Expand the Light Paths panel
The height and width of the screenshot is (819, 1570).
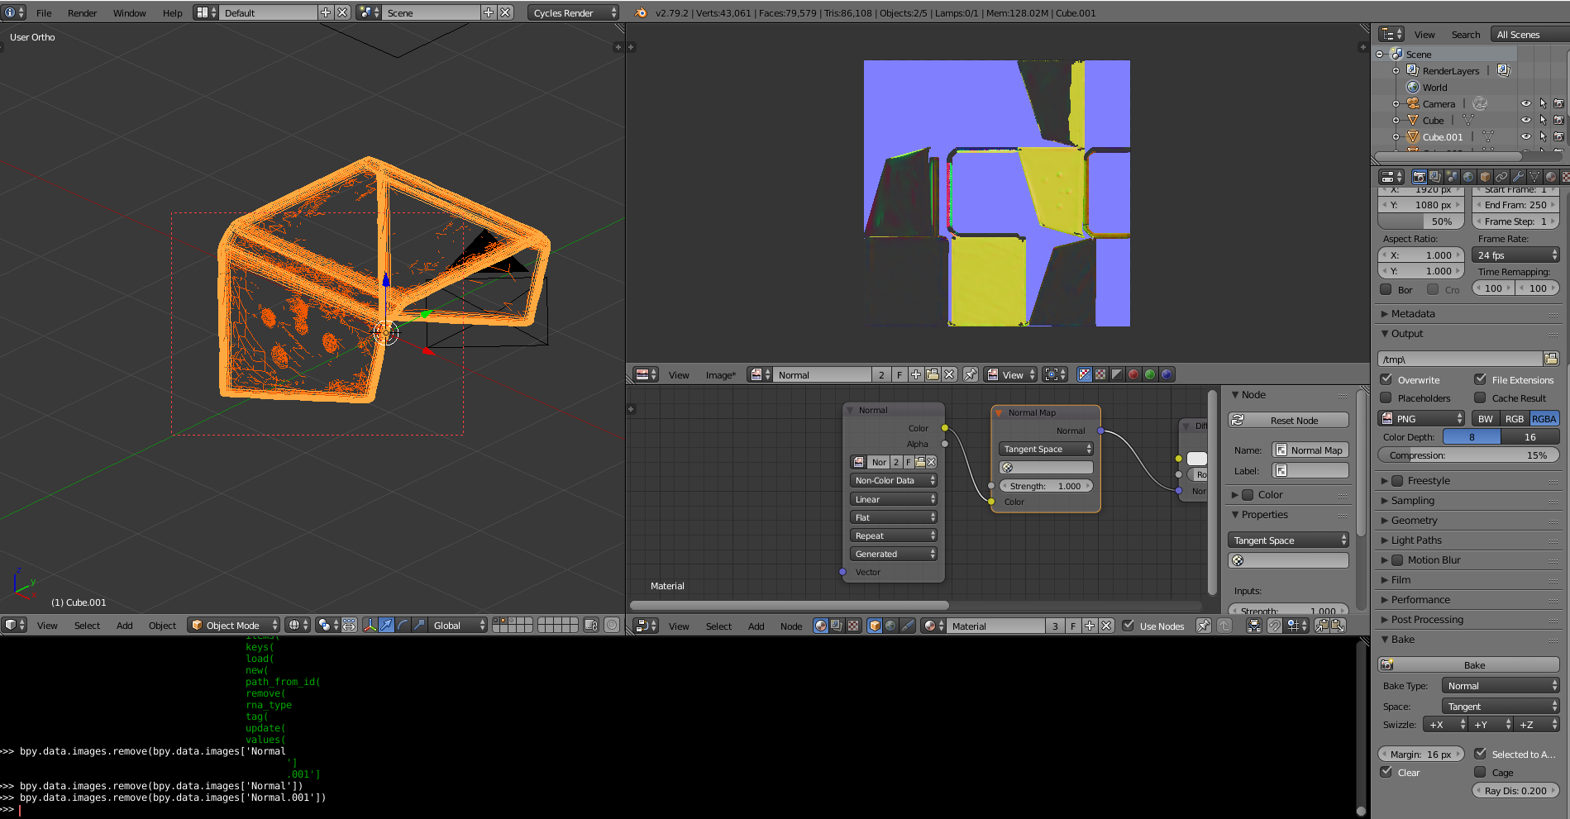click(x=1415, y=540)
